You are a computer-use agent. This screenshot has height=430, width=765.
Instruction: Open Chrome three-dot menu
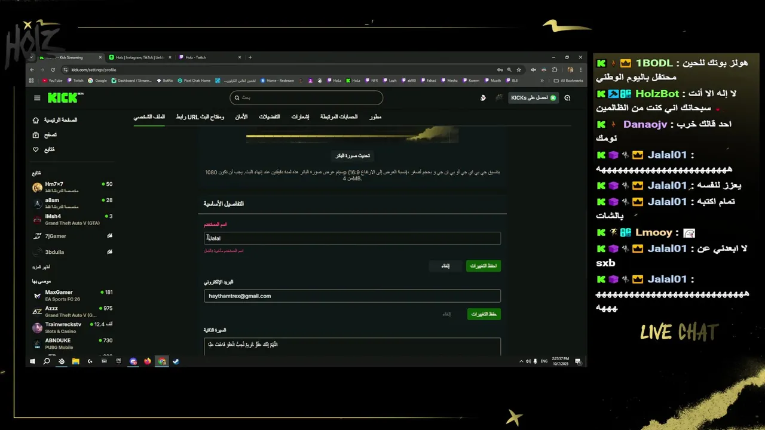tap(580, 70)
